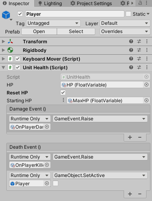Open Keyboard Mover help reference icon
Image resolution: width=152 pixels, height=201 pixels.
click(131, 59)
